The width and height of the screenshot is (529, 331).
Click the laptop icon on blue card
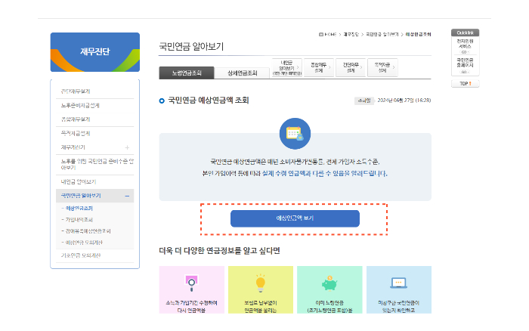pos(399,283)
